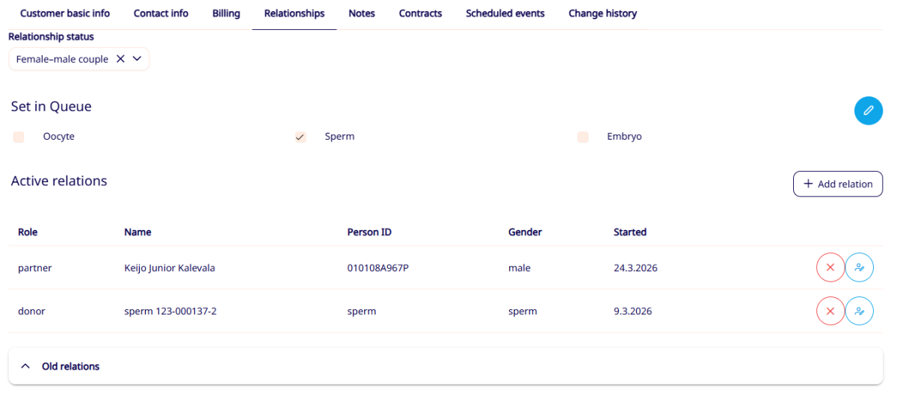Clear the Female–male couple selection
The height and width of the screenshot is (395, 897).
point(120,59)
